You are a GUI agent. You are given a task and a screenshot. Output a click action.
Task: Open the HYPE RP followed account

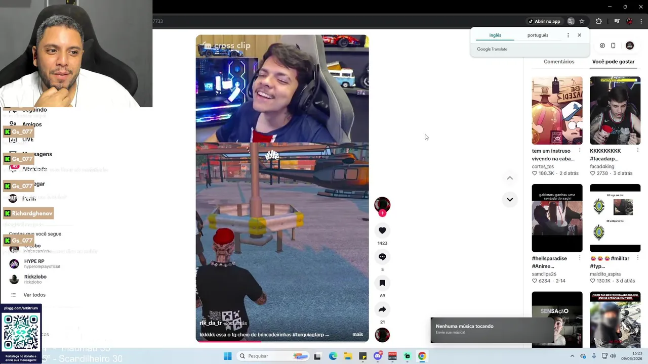pyautogui.click(x=34, y=263)
